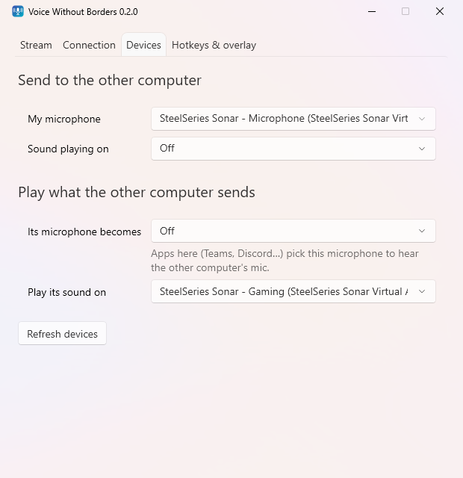This screenshot has height=478, width=463.
Task: Click the 'Sound playing on' label
Action: click(x=68, y=149)
